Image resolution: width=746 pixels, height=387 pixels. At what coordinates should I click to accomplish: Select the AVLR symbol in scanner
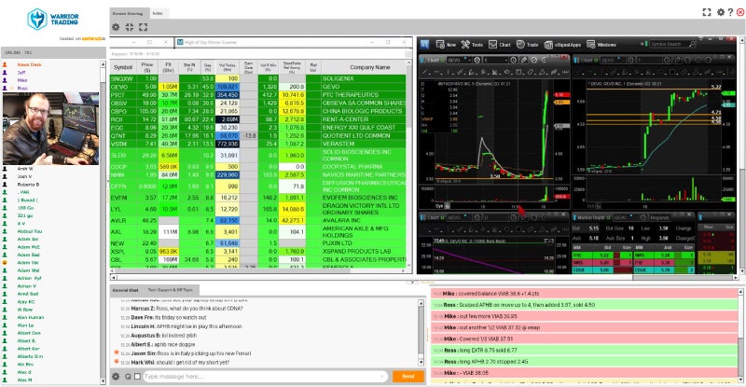coord(119,220)
